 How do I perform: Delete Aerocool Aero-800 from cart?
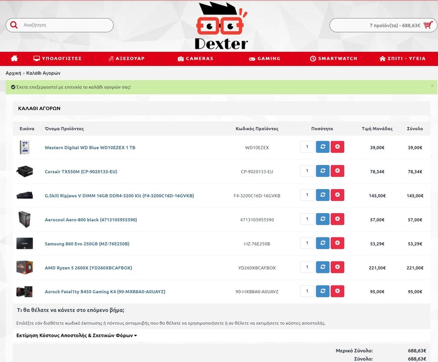(x=337, y=219)
